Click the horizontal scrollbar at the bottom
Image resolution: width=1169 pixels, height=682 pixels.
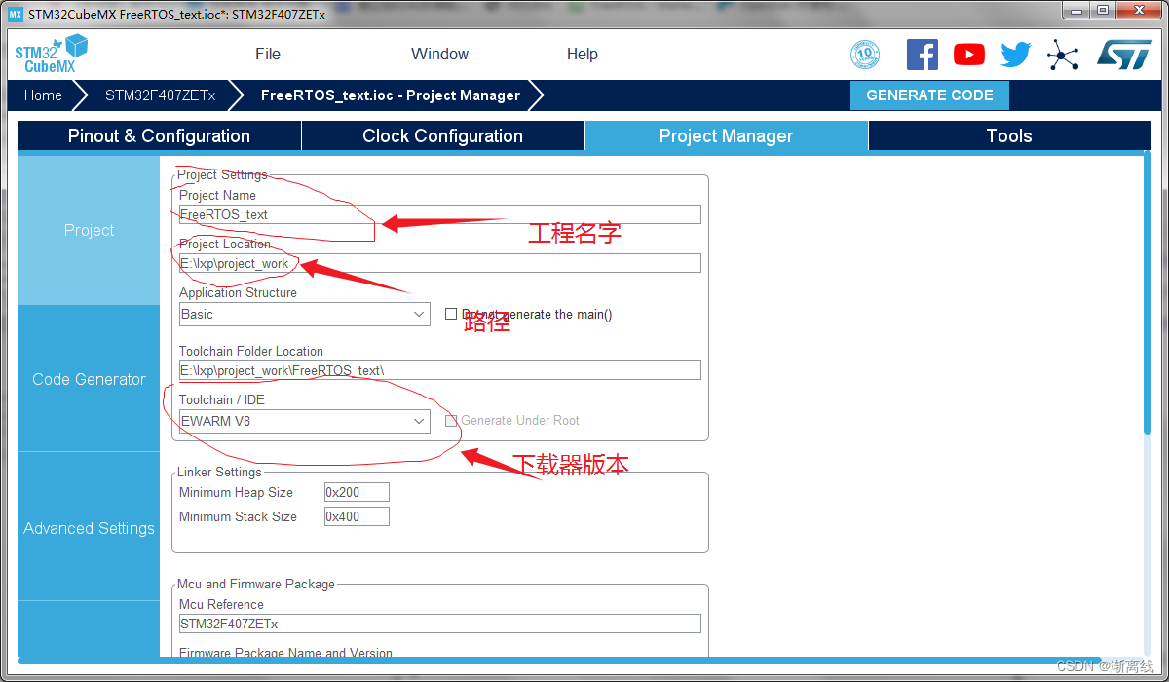click(x=560, y=660)
